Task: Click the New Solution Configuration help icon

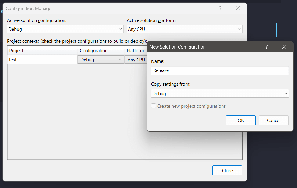Action: (266, 47)
